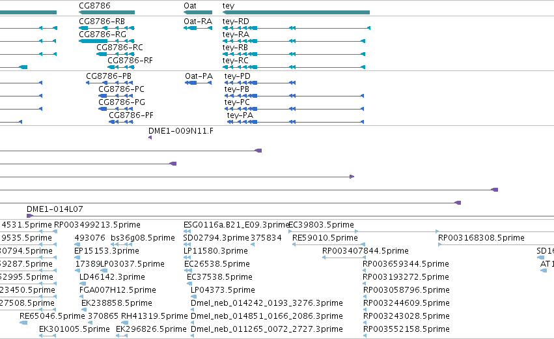Select transcript tey-RB
554x339 pixels.
pos(294,54)
